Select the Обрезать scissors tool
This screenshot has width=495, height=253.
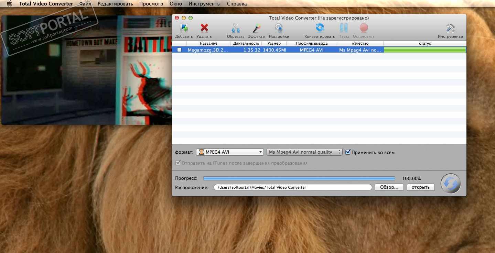click(x=236, y=28)
